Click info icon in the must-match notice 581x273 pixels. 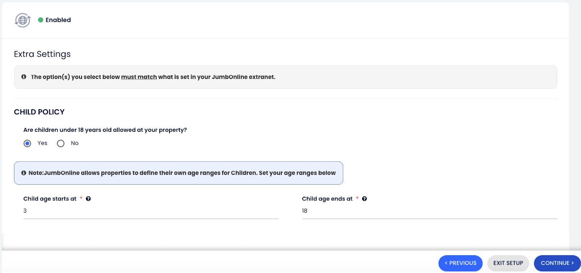click(x=24, y=77)
